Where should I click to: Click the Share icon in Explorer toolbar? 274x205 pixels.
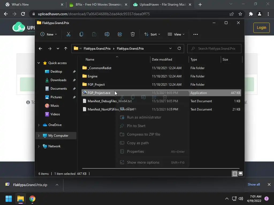pos(120,34)
